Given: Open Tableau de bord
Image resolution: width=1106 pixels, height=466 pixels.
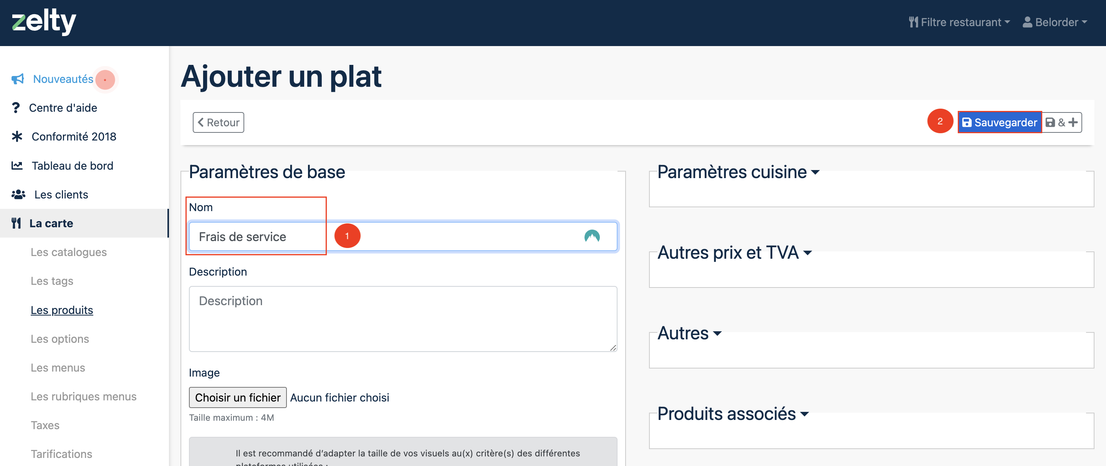Looking at the screenshot, I should click(x=73, y=165).
